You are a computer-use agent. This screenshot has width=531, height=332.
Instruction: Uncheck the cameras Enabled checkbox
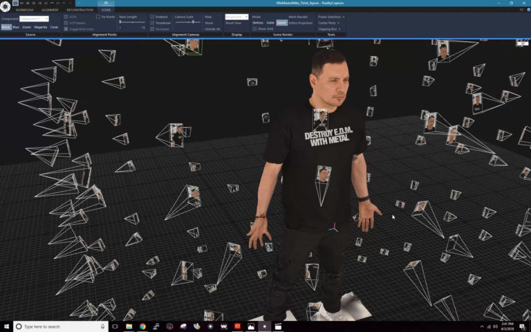(152, 17)
